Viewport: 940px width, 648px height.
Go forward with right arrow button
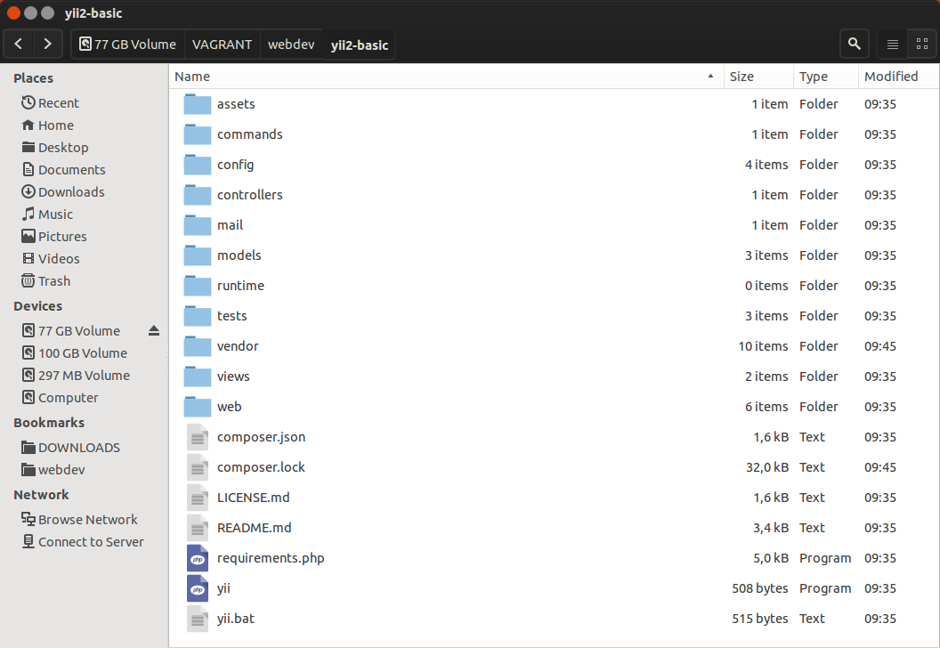coord(47,44)
